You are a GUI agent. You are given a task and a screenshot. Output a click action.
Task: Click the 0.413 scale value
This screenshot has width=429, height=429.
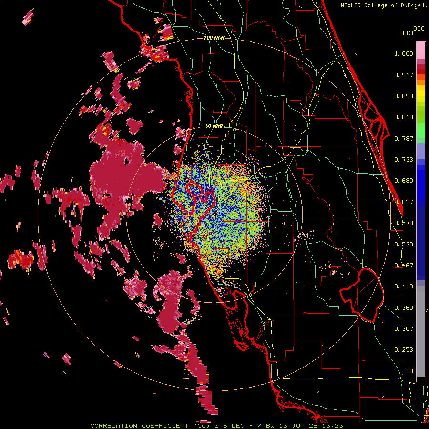(x=404, y=286)
